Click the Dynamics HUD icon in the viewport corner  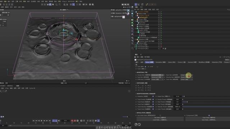tap(128, 14)
